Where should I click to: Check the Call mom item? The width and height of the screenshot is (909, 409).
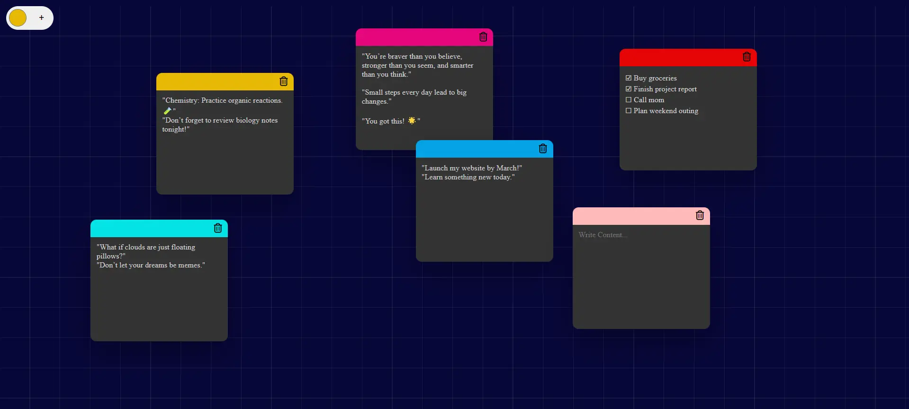click(x=629, y=100)
